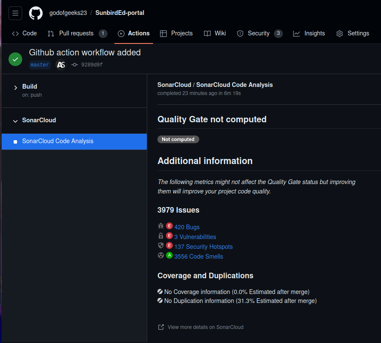Screen dimensions: 381x343
Task: Click the AS committer avatar
Action: click(x=61, y=65)
